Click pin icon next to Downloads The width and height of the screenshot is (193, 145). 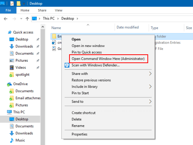tap(38, 47)
